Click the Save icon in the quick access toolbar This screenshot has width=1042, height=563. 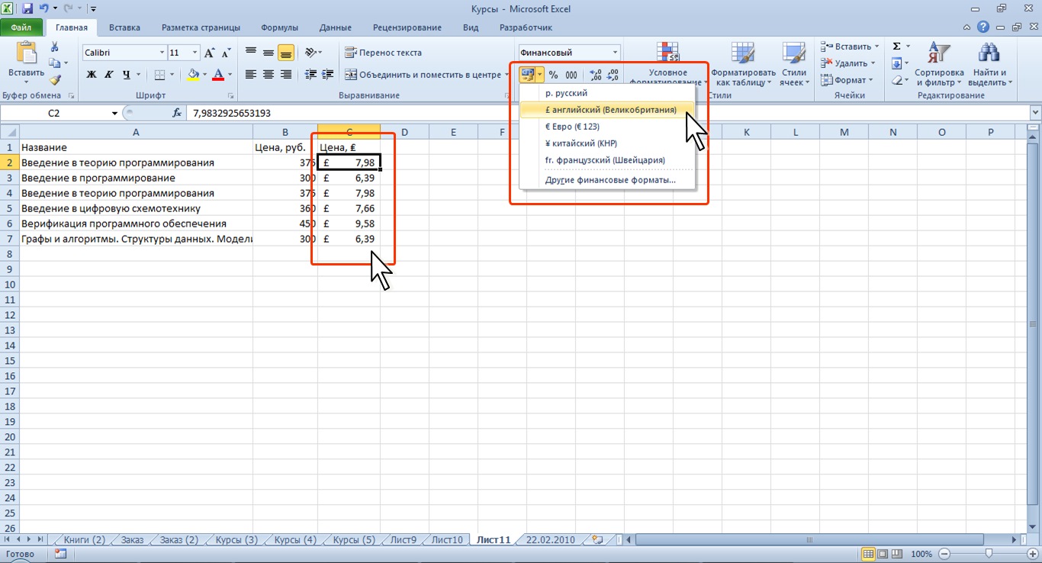[x=27, y=9]
